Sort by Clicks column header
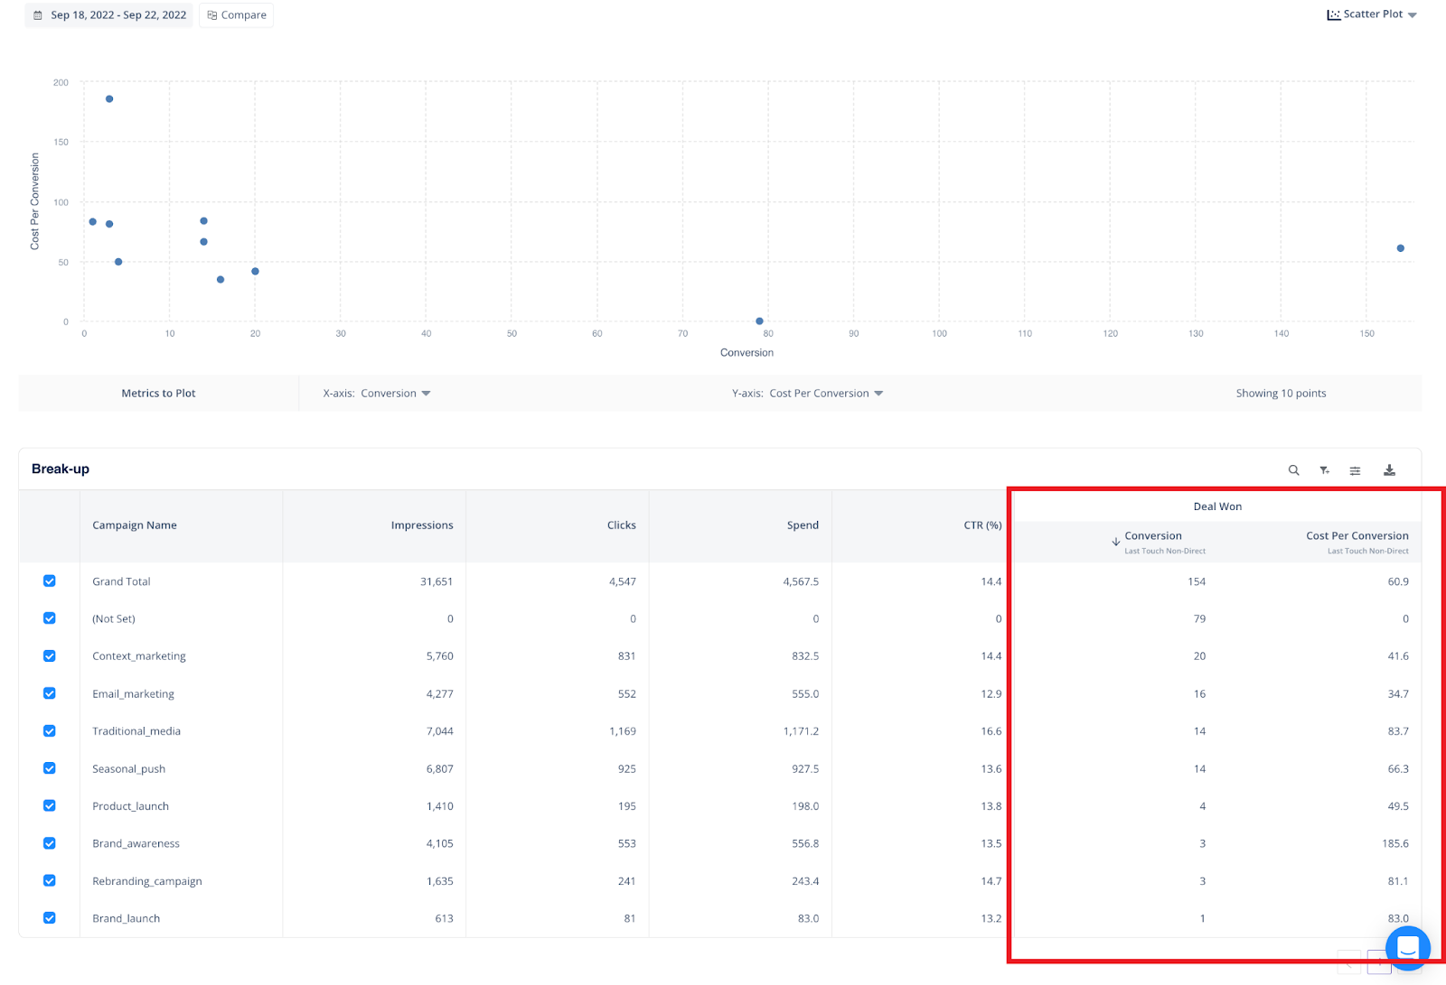 [622, 525]
